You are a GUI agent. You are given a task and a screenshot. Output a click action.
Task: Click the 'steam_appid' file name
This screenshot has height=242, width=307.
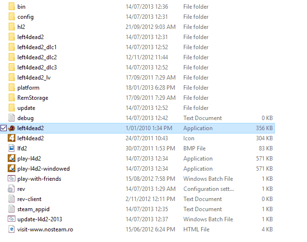click(34, 209)
